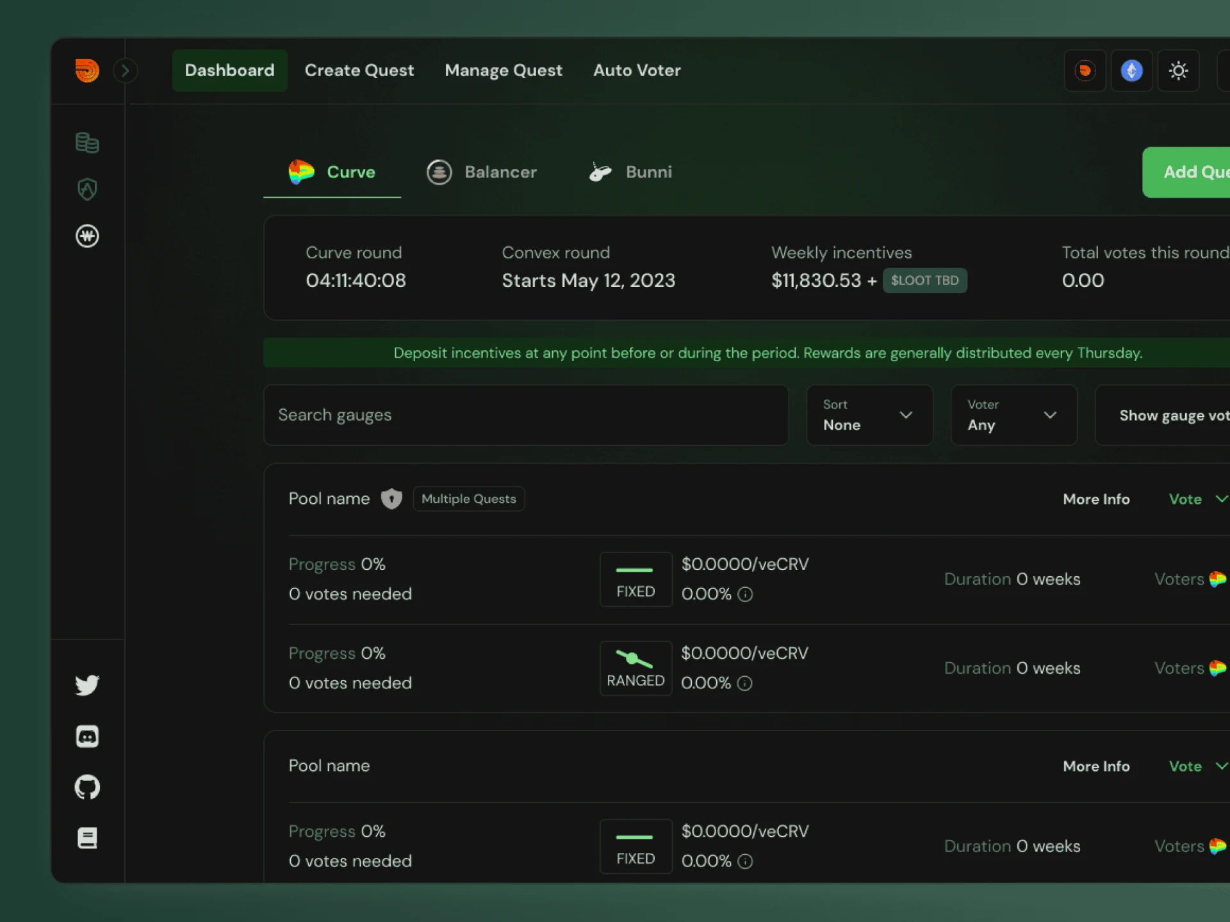
Task: Open the Twitter link in sidebar
Action: point(87,684)
